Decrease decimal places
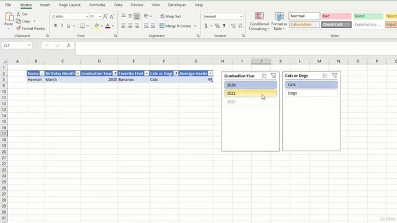 click(240, 26)
